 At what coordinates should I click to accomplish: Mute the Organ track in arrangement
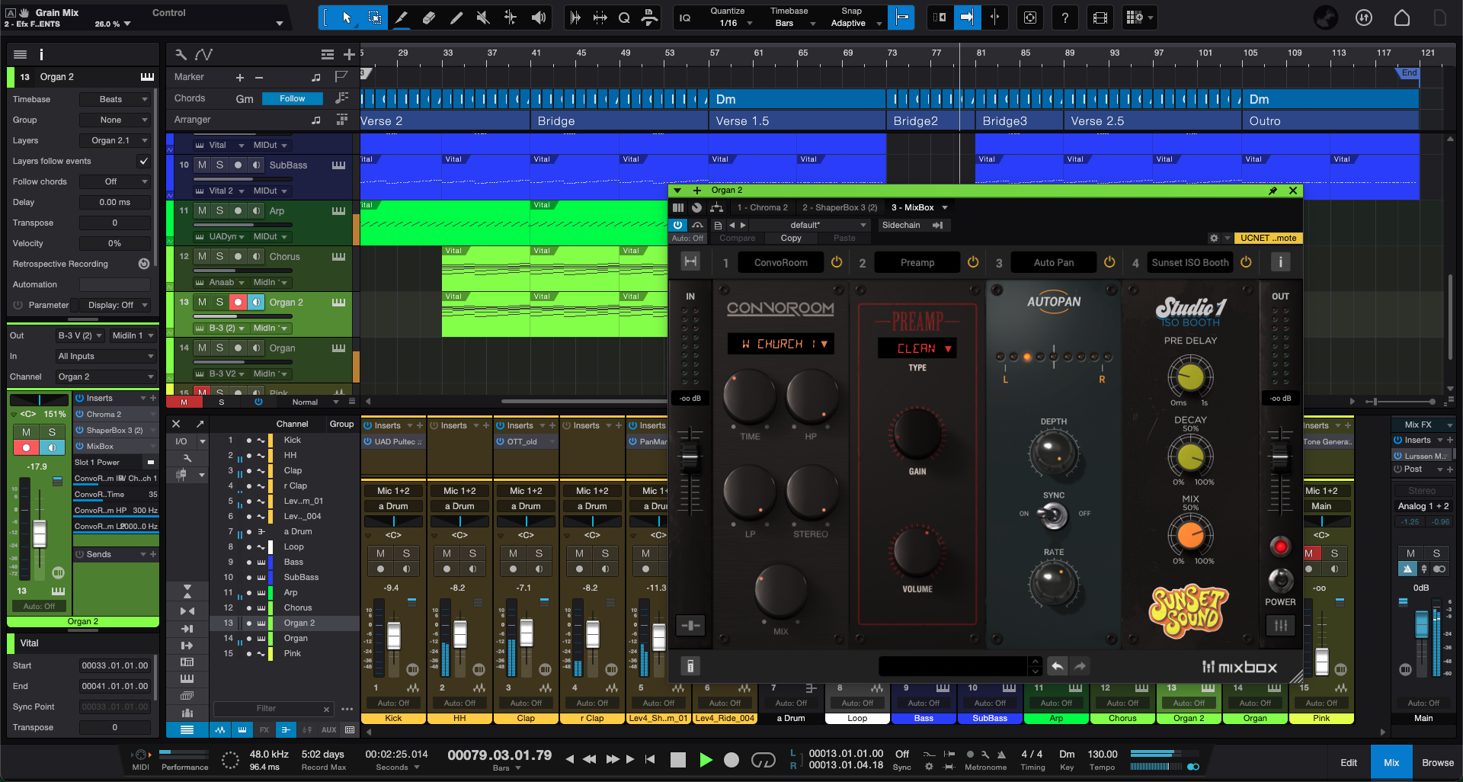pyautogui.click(x=202, y=348)
